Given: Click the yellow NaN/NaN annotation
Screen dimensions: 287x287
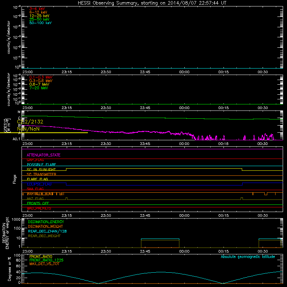Looking at the screenshot, I should pyautogui.click(x=28, y=129).
